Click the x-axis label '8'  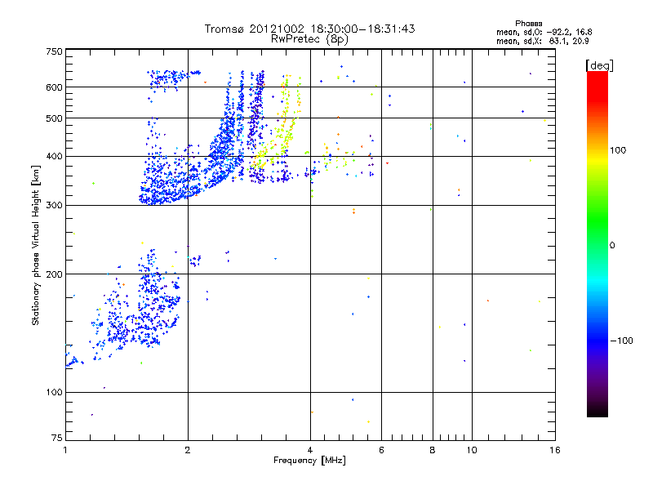pyautogui.click(x=433, y=450)
